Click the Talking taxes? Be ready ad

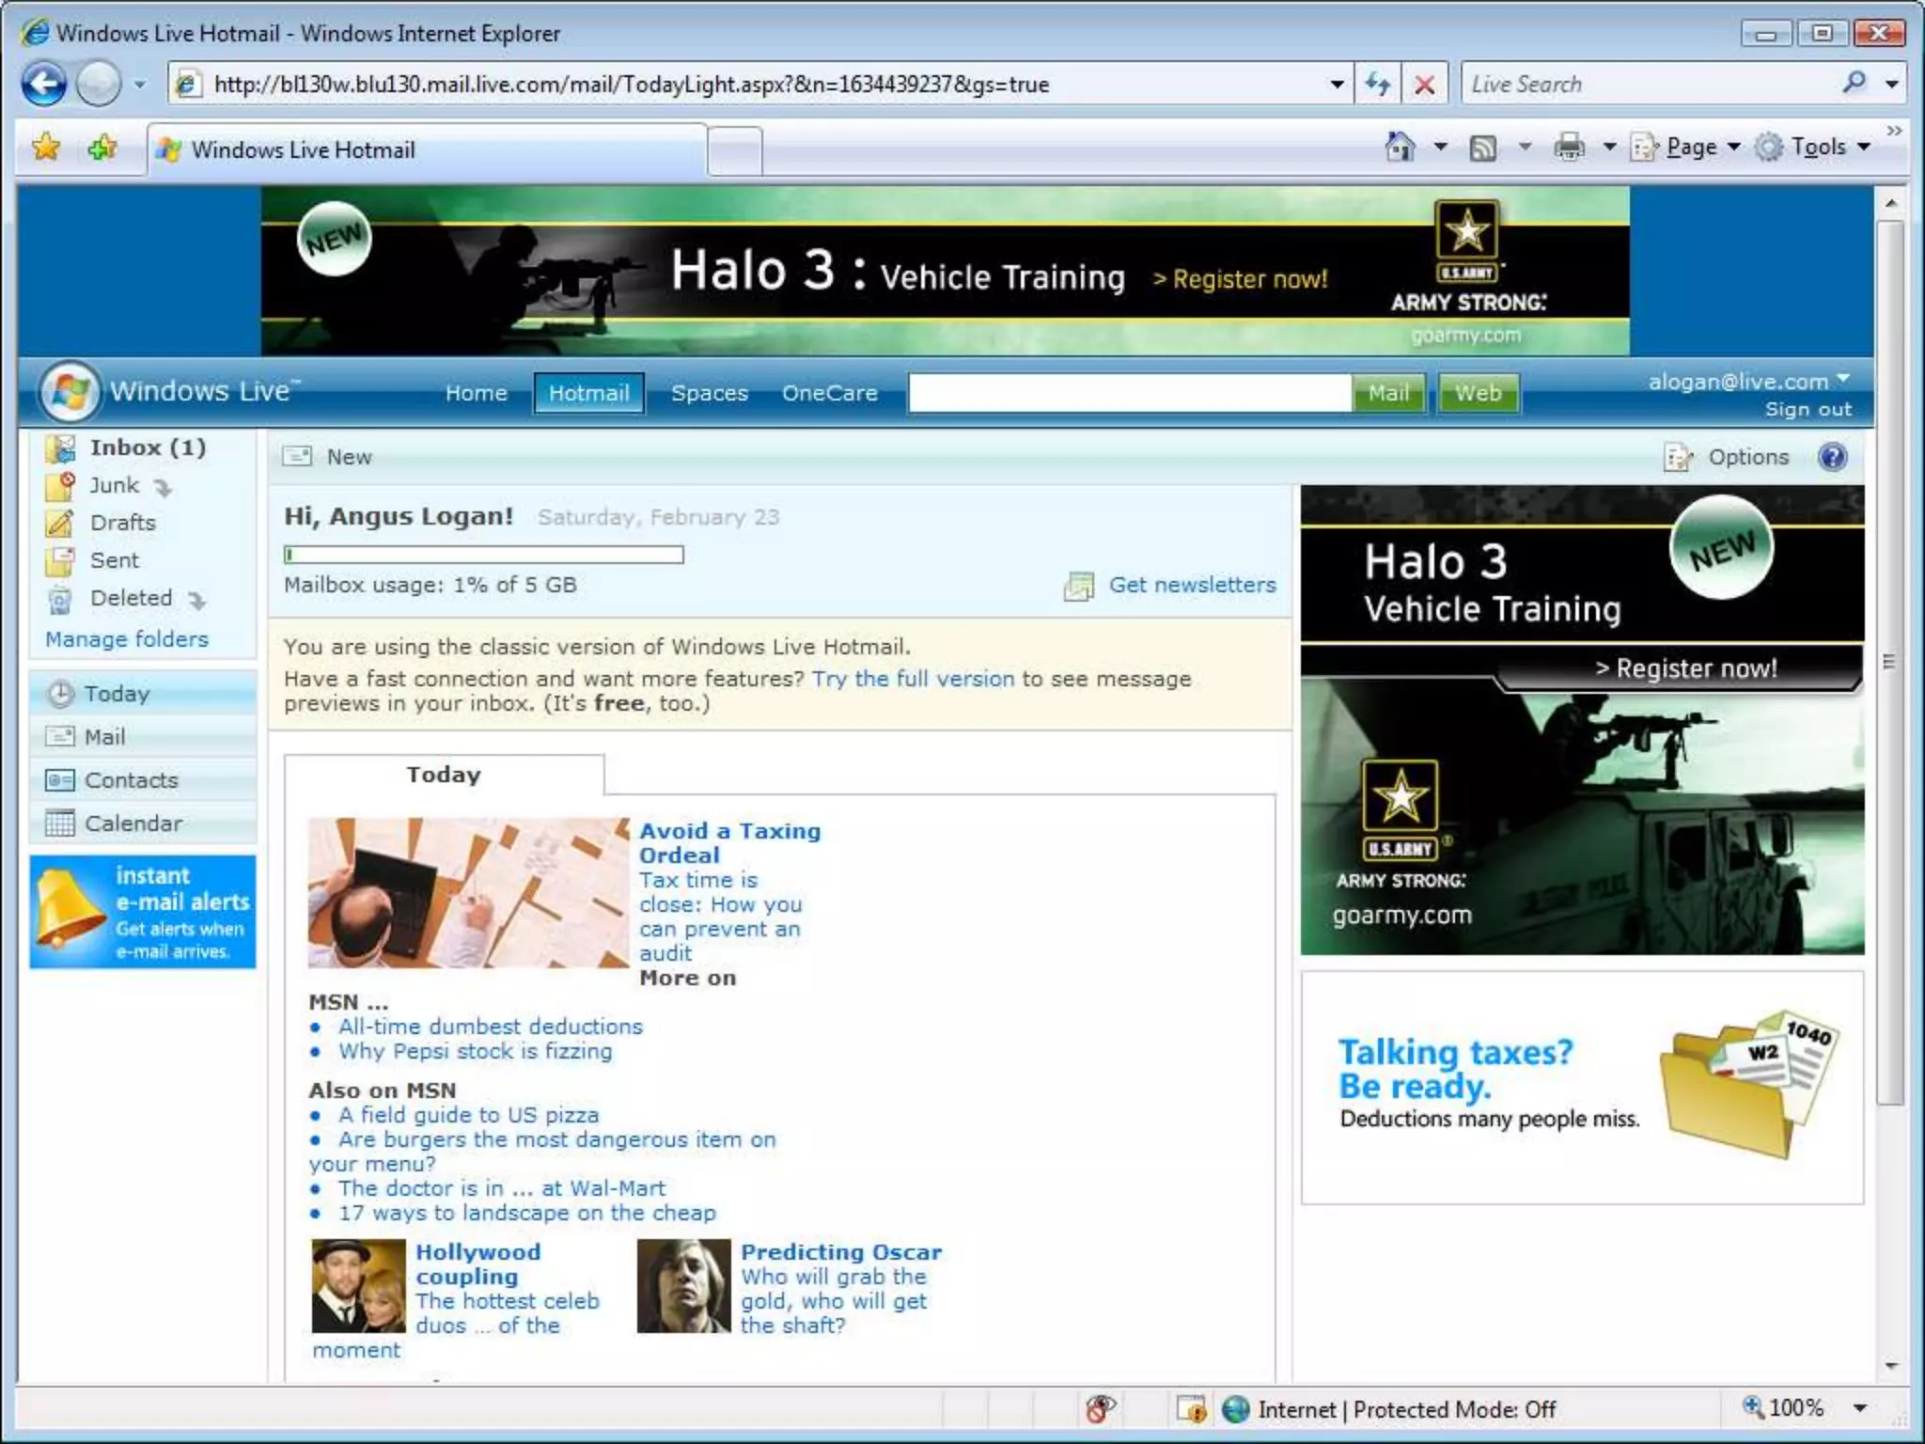[1582, 1087]
